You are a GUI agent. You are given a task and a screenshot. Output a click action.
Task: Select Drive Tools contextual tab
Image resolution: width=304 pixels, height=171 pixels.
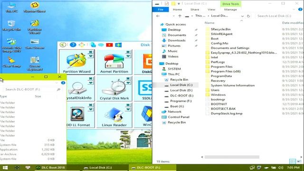pos(230,4)
